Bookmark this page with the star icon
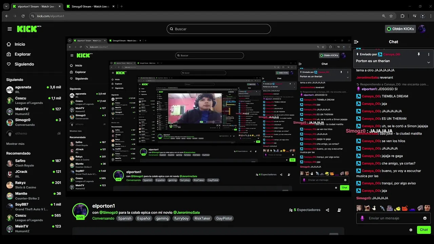The image size is (434, 244). [391, 16]
